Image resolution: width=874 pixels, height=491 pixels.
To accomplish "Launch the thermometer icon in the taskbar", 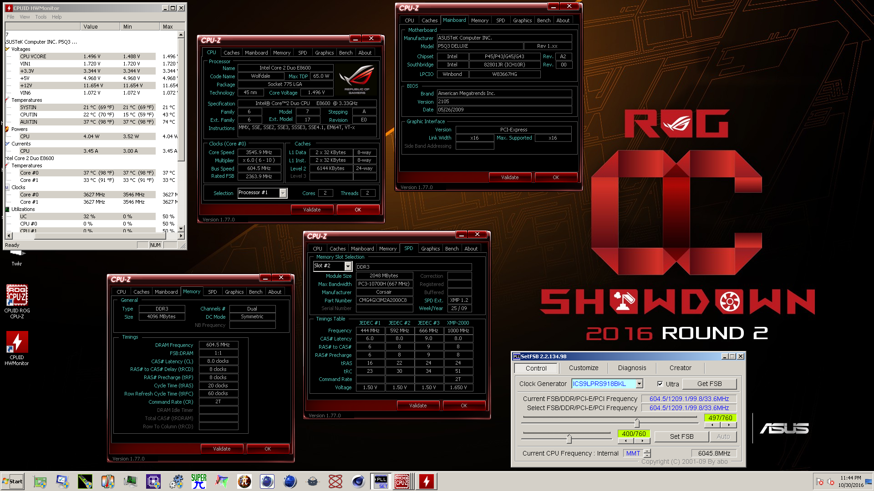I will click(x=108, y=481).
